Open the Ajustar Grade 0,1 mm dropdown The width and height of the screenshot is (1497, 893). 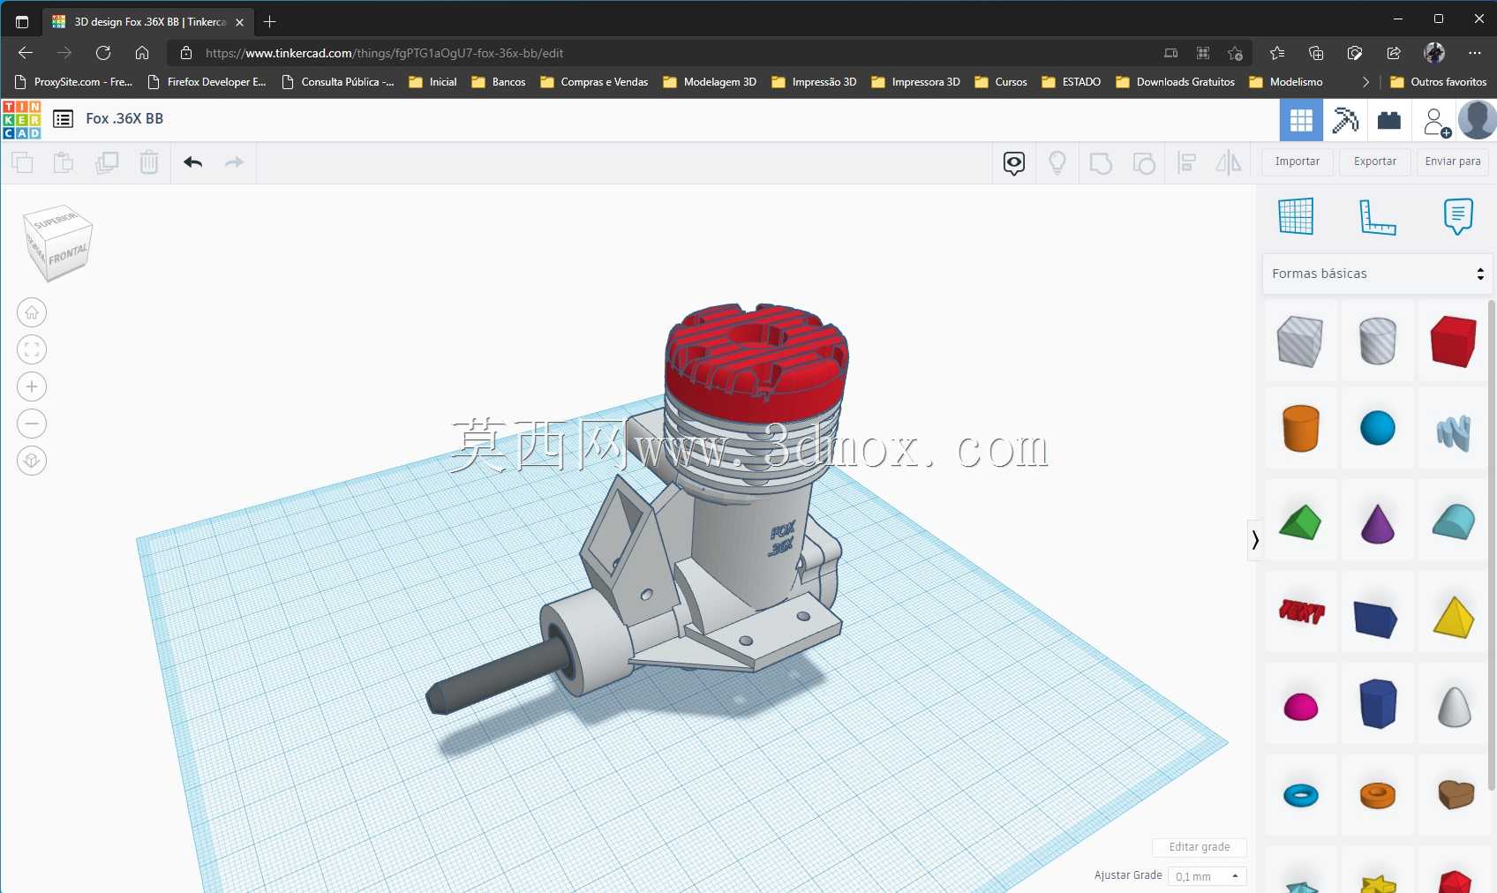point(1207,876)
